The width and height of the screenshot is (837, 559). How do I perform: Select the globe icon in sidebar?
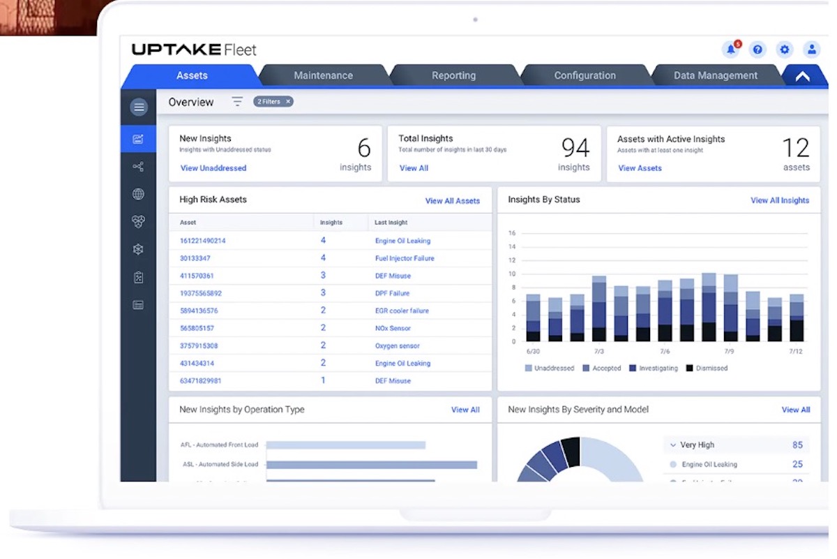tap(138, 194)
